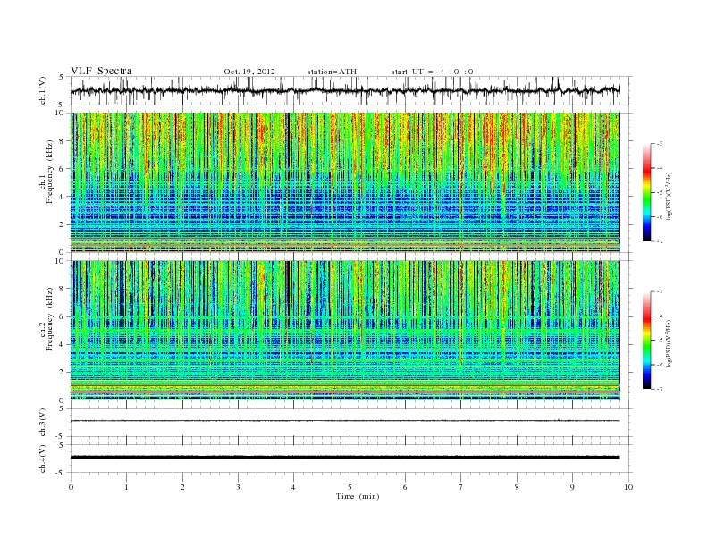
Task: Click the ch.2 colorbar label 'log(PSD)(V²/Hz)'
Action: pos(670,344)
